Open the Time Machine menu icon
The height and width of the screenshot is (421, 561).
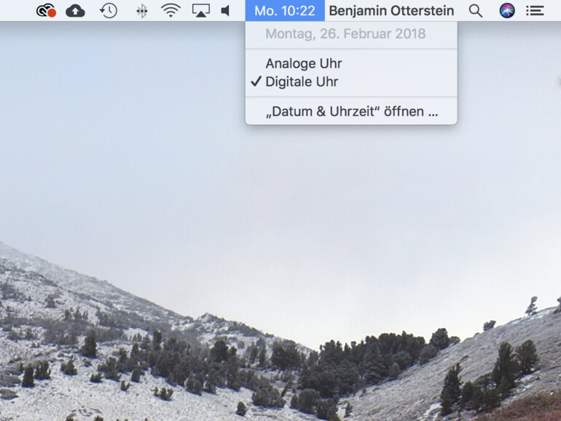(109, 11)
